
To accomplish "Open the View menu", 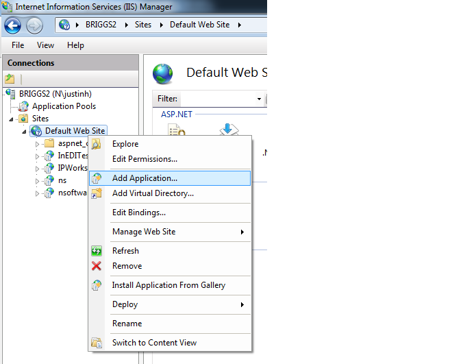I will point(45,45).
